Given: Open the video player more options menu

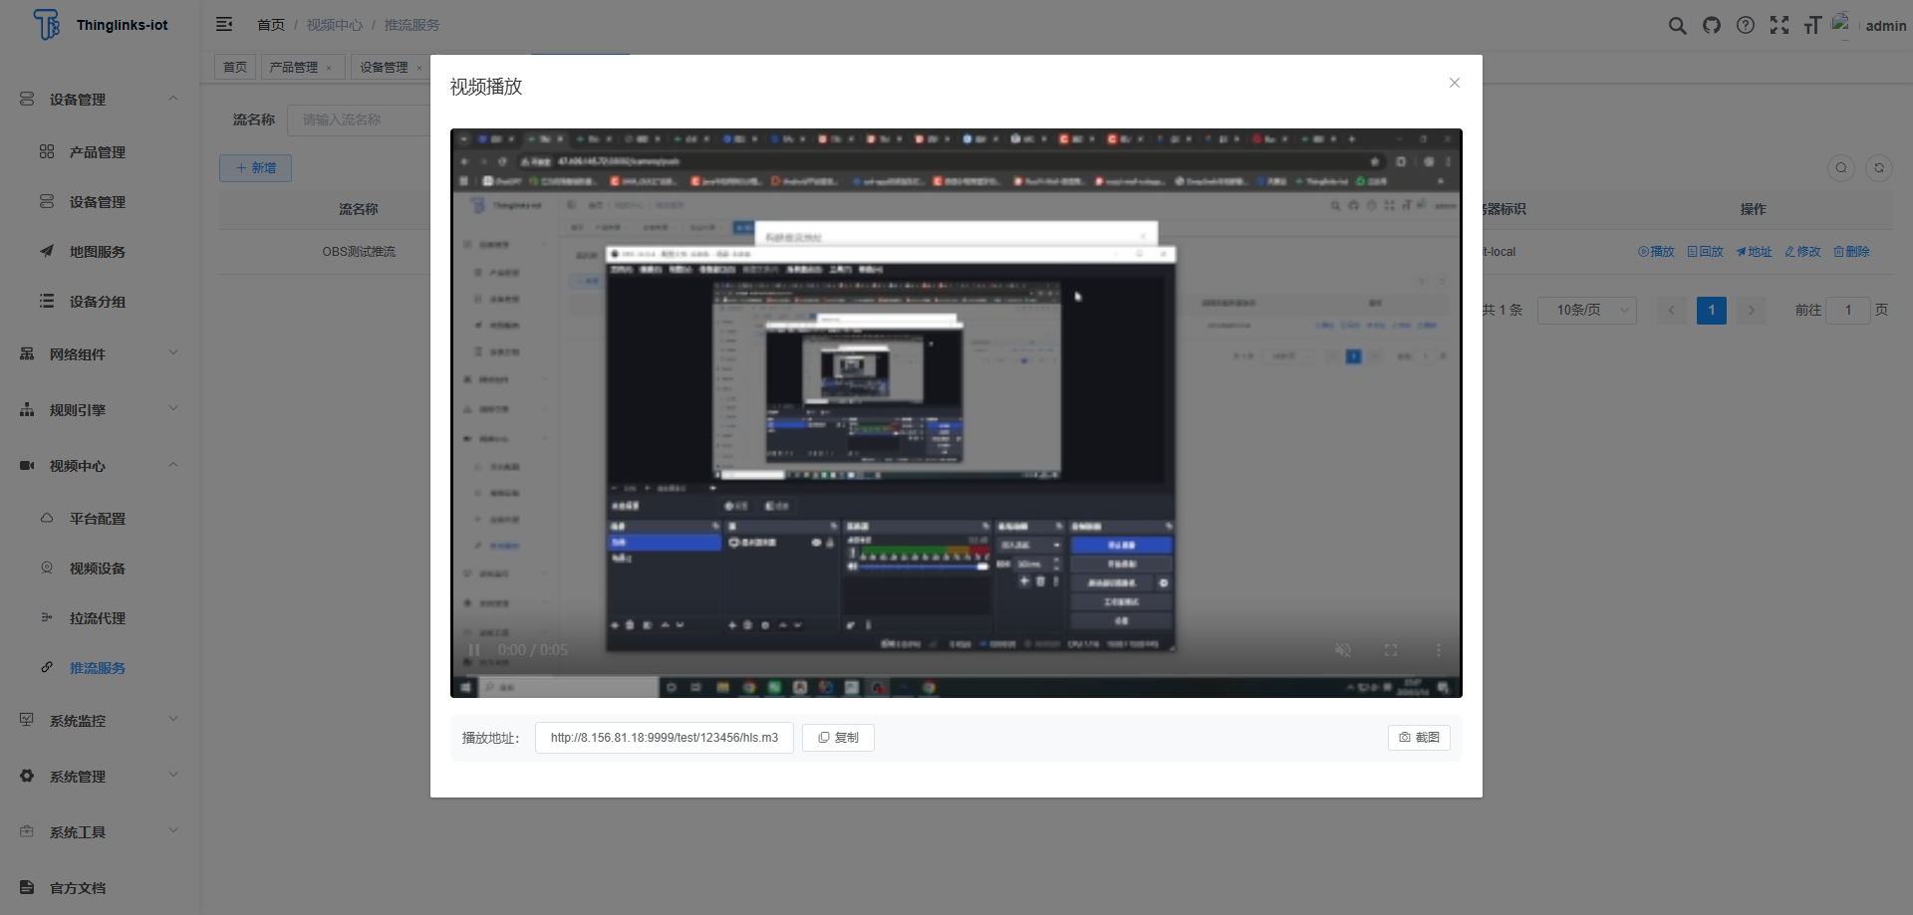Looking at the screenshot, I should 1438,650.
